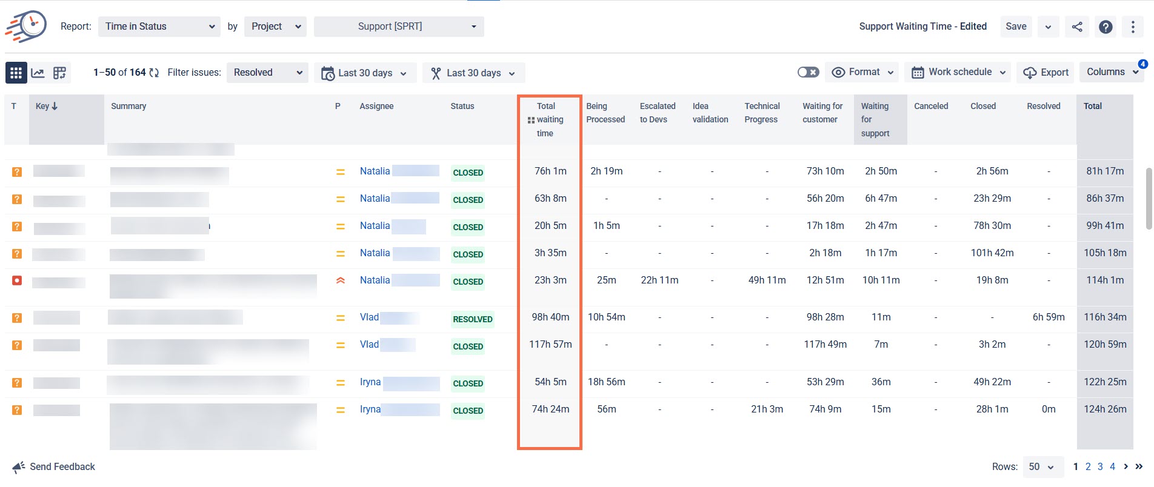This screenshot has height=487, width=1154.
Task: Go to page 4
Action: point(1112,466)
